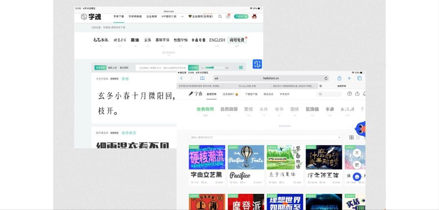Select 会员商用 filter on 字由 page
Image resolution: width=439 pixels, height=210 pixels.
229,109
